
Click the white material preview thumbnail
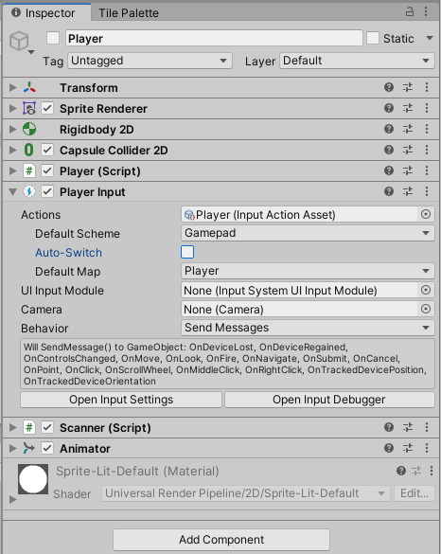(x=33, y=479)
